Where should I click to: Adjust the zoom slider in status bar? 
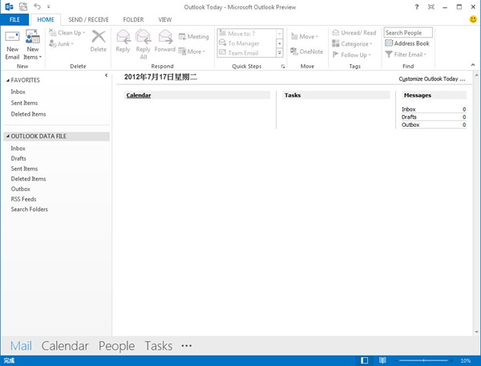tap(423, 360)
